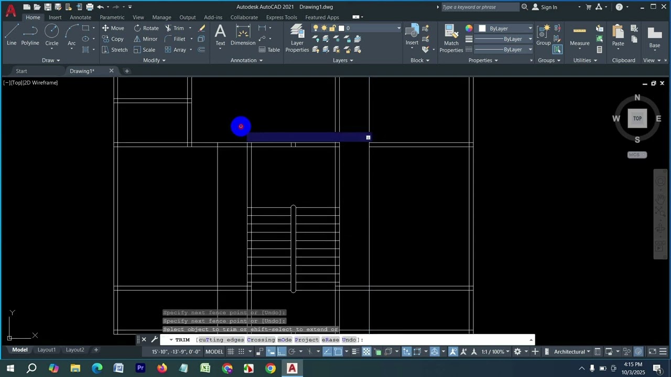The image size is (671, 377).
Task: Expand the Properties panel
Action: (483, 60)
